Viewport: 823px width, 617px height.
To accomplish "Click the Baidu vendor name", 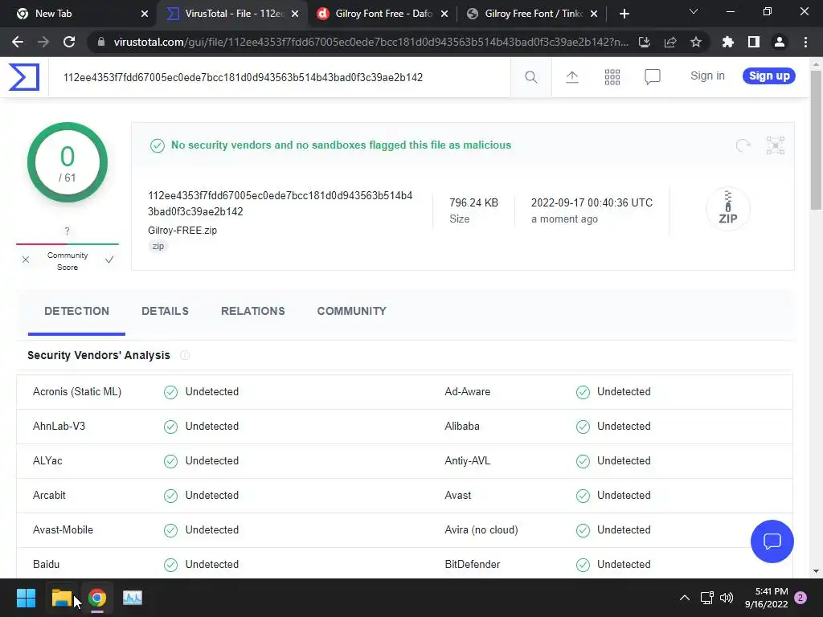I will click(46, 565).
